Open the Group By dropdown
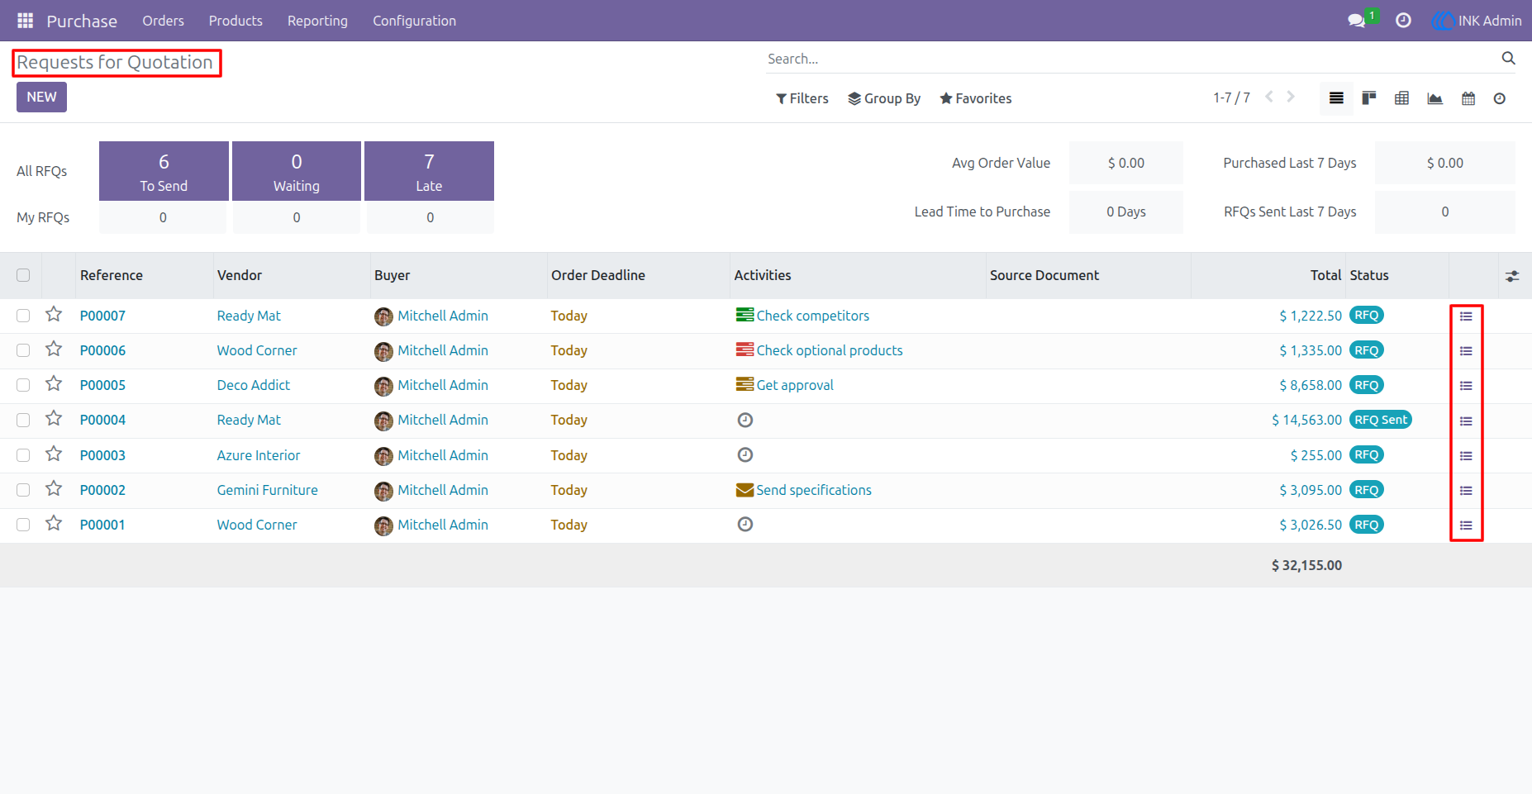 [884, 98]
